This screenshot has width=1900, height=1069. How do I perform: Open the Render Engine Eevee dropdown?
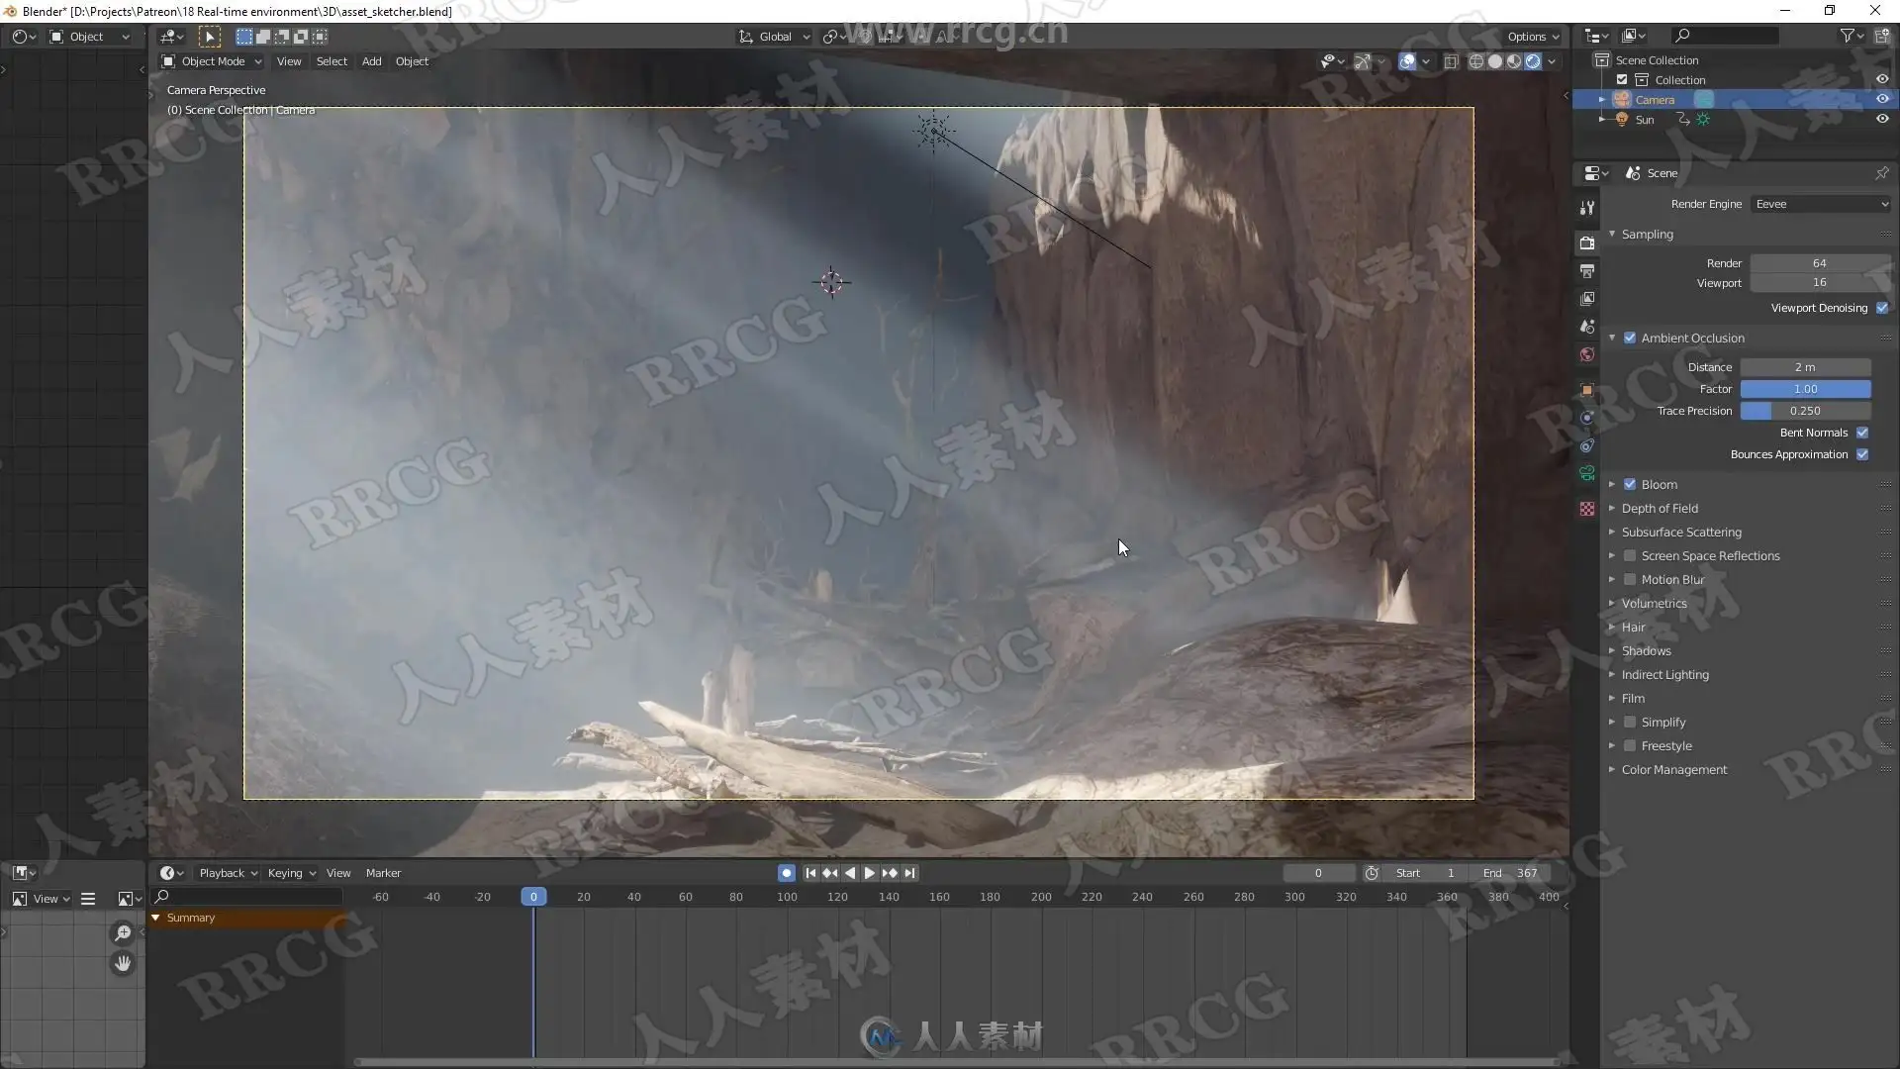point(1821,204)
